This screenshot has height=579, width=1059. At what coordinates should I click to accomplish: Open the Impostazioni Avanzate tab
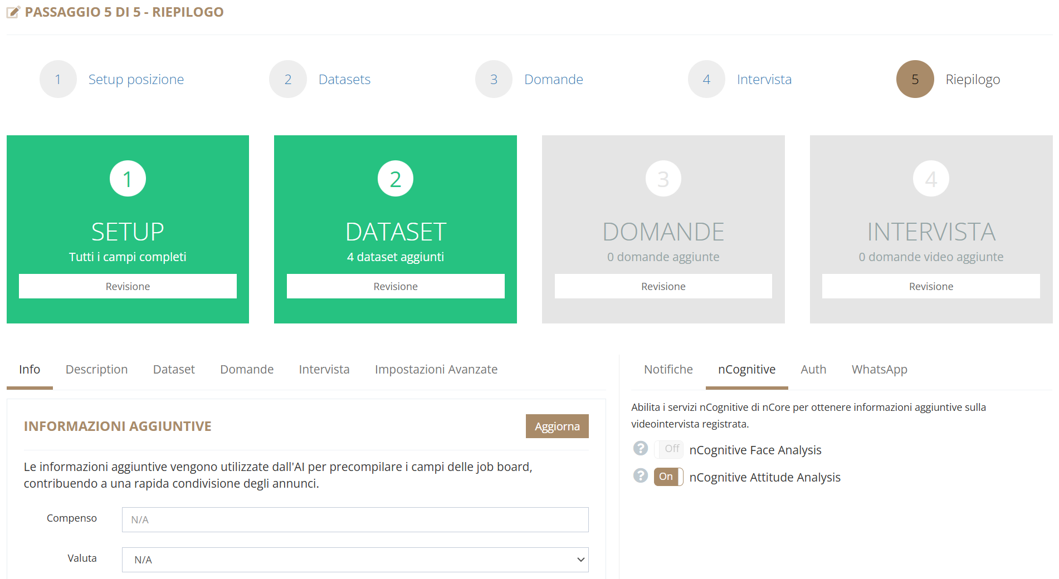[436, 370]
